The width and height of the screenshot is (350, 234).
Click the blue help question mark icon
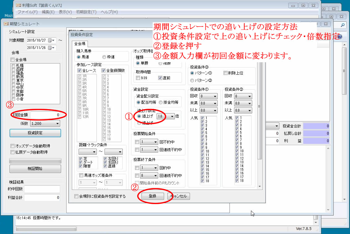click(340, 37)
